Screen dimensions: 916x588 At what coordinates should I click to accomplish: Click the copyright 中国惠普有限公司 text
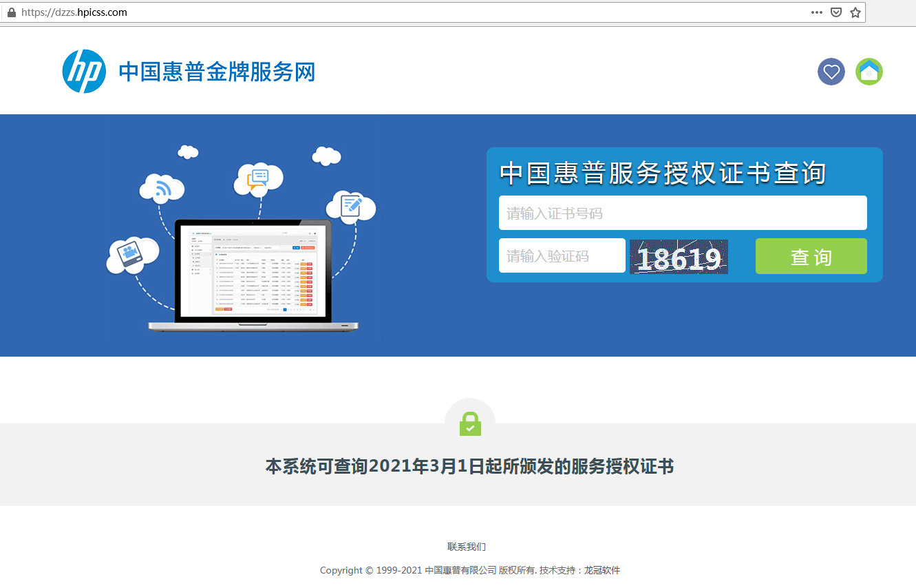(x=460, y=570)
